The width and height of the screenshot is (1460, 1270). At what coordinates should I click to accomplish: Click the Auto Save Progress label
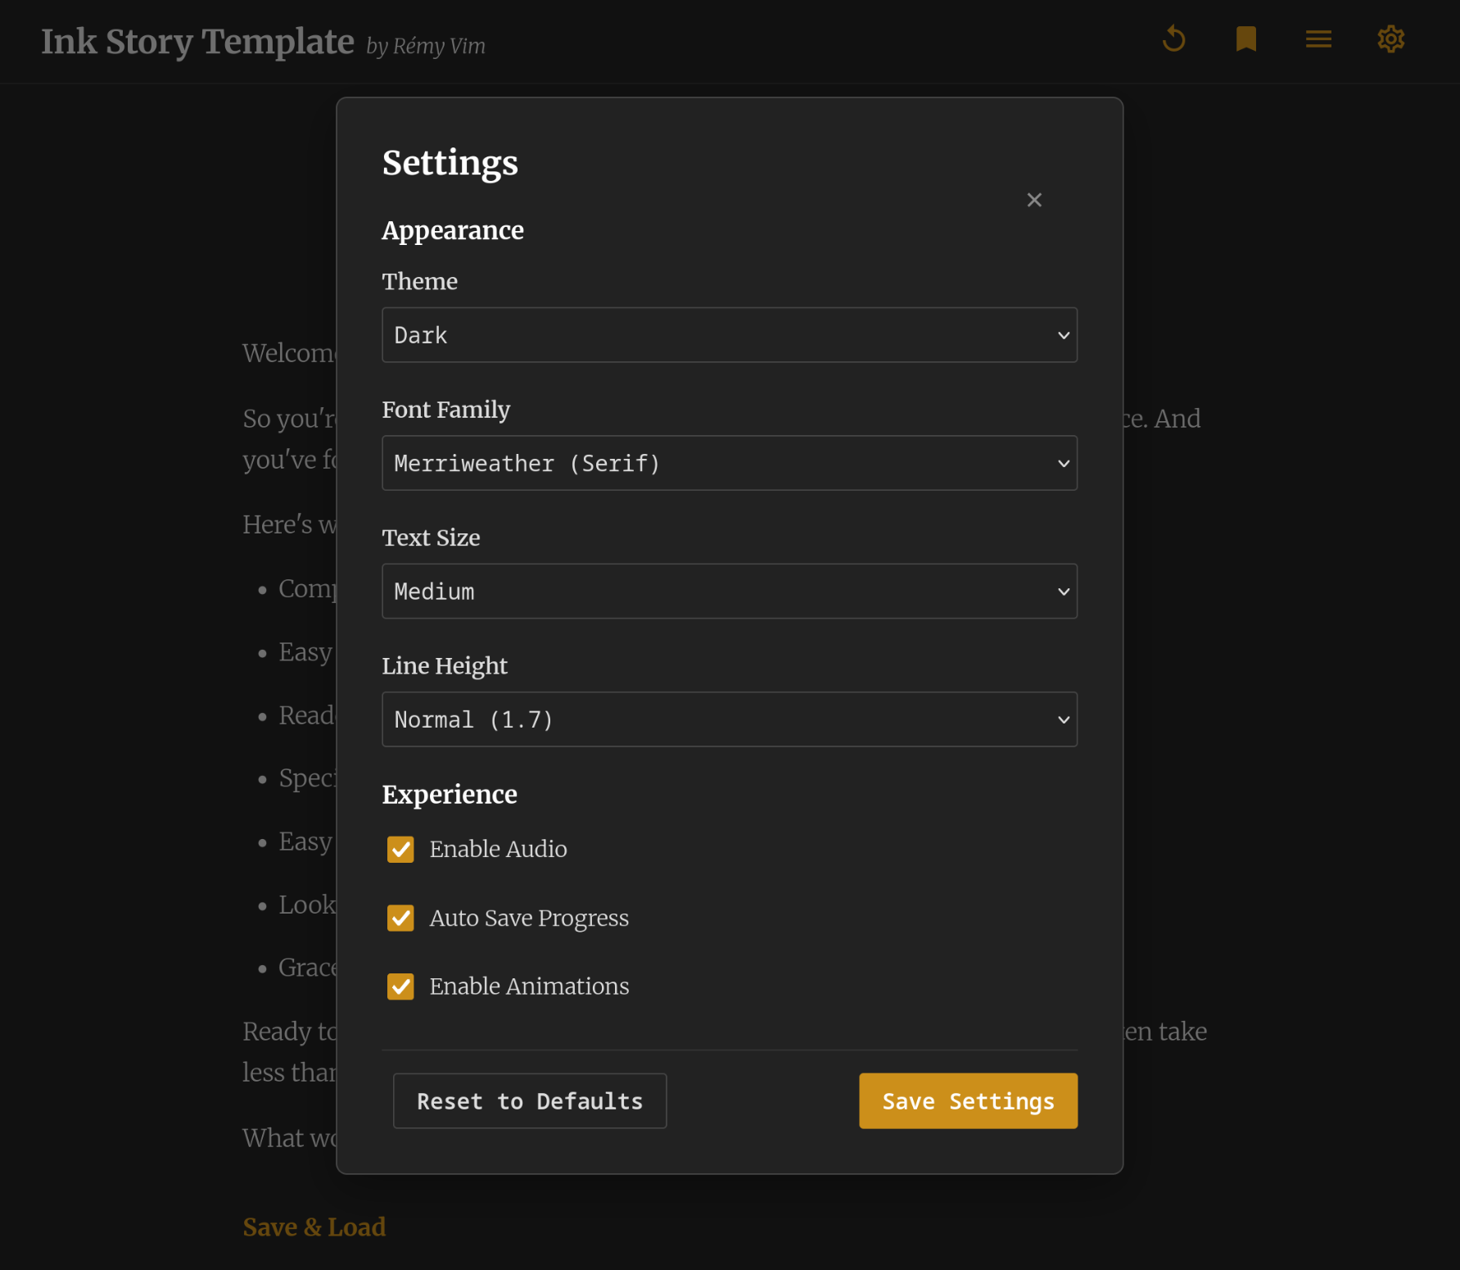click(529, 918)
